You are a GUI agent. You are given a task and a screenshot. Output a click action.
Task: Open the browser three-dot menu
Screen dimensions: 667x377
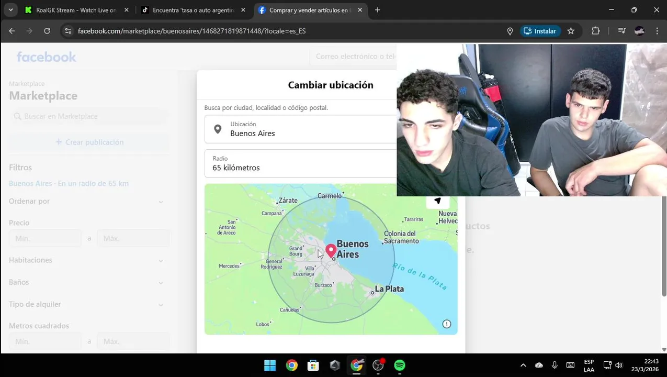[x=657, y=31]
